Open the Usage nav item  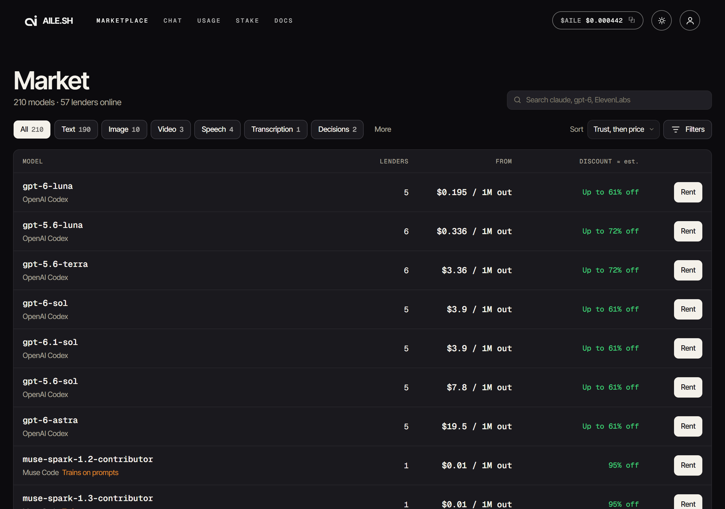pyautogui.click(x=209, y=20)
